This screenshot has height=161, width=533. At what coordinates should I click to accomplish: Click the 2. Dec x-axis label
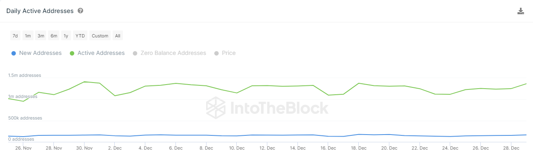[x=115, y=148]
